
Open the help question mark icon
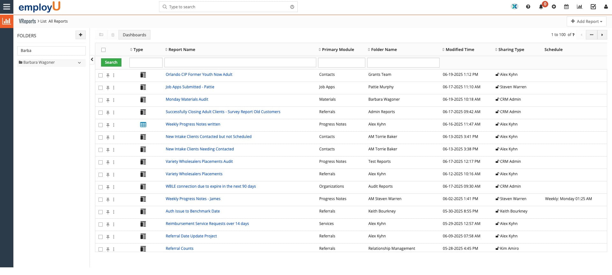(x=528, y=7)
